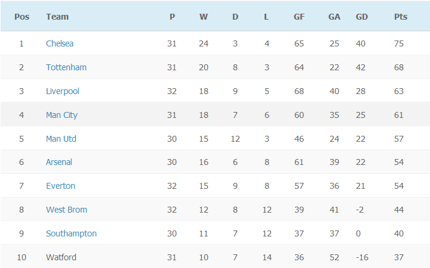Image resolution: width=430 pixels, height=268 pixels.
Task: Click the L losses column header
Action: coord(266,17)
